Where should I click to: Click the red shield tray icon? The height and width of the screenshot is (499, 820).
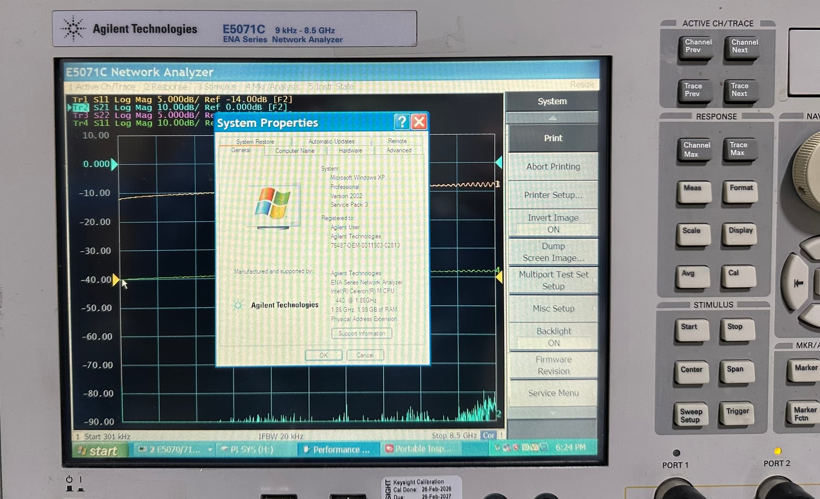tap(516, 447)
